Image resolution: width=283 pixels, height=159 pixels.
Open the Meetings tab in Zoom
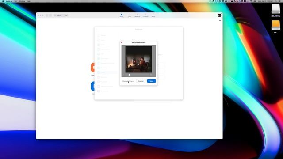138,15
